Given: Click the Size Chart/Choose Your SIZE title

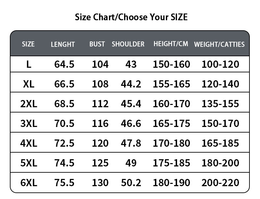Looking at the screenshot, I should click(131, 17).
